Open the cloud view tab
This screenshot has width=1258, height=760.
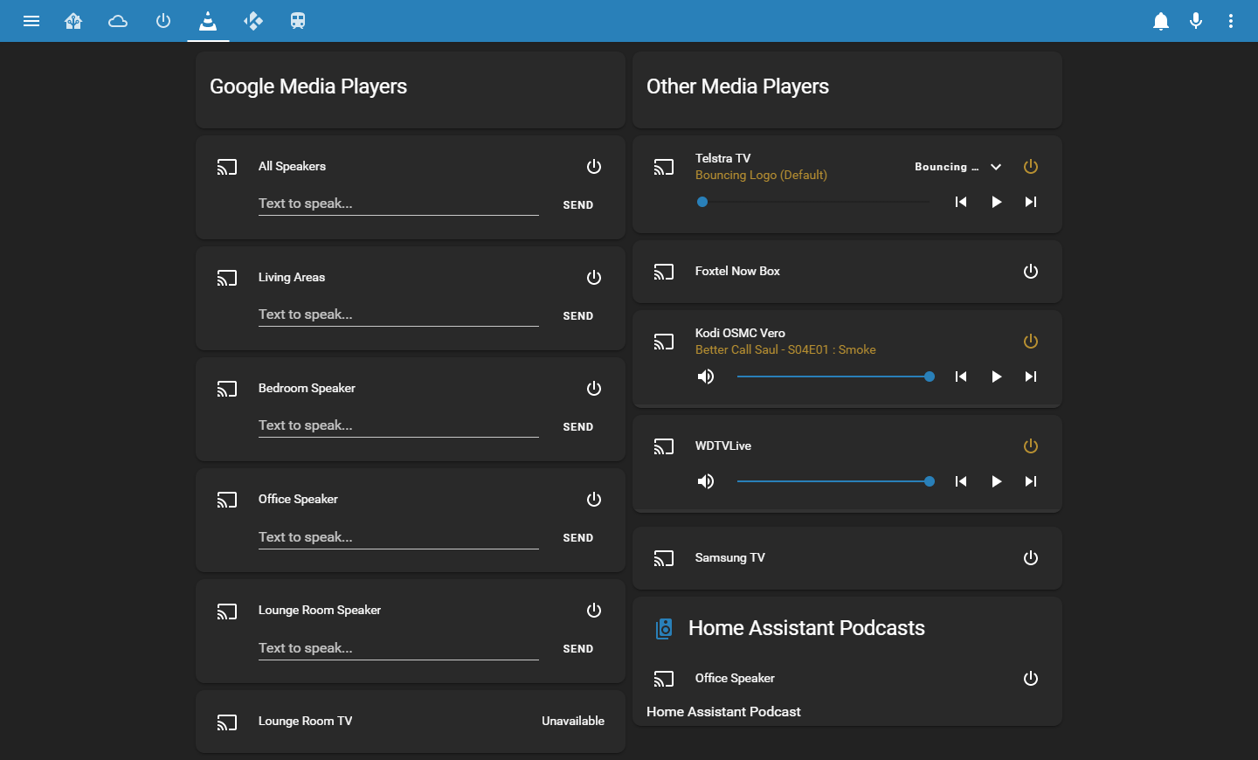pos(118,21)
